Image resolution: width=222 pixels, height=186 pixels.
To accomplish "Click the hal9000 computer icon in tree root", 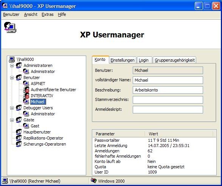I will [x=12, y=59].
